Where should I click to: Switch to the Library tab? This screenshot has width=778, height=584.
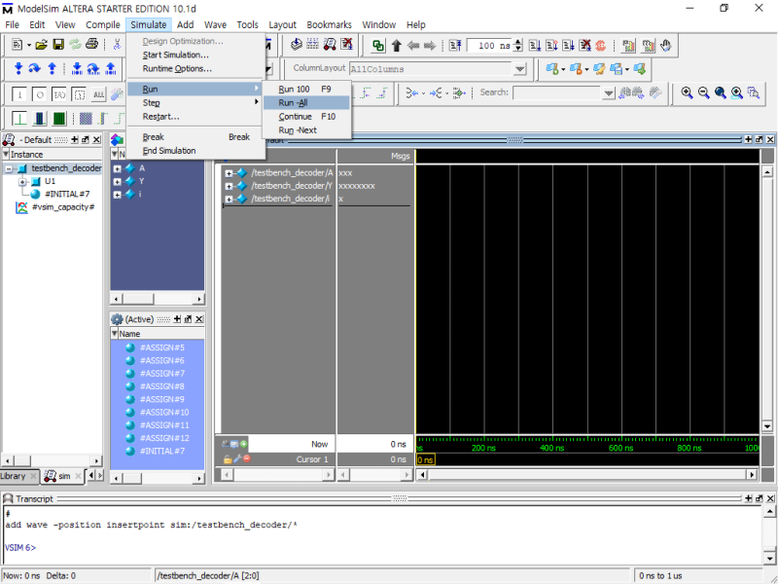coord(17,476)
